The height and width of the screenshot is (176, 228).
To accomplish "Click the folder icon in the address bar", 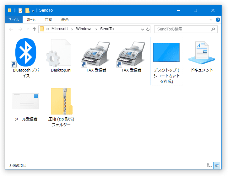I will (42, 29).
